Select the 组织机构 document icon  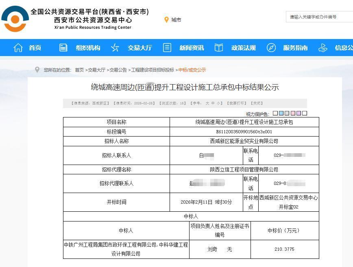(x=63, y=48)
